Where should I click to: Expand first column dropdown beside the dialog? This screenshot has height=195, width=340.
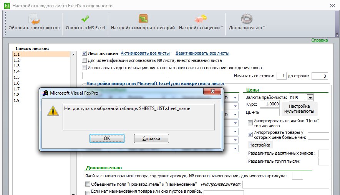(235, 98)
